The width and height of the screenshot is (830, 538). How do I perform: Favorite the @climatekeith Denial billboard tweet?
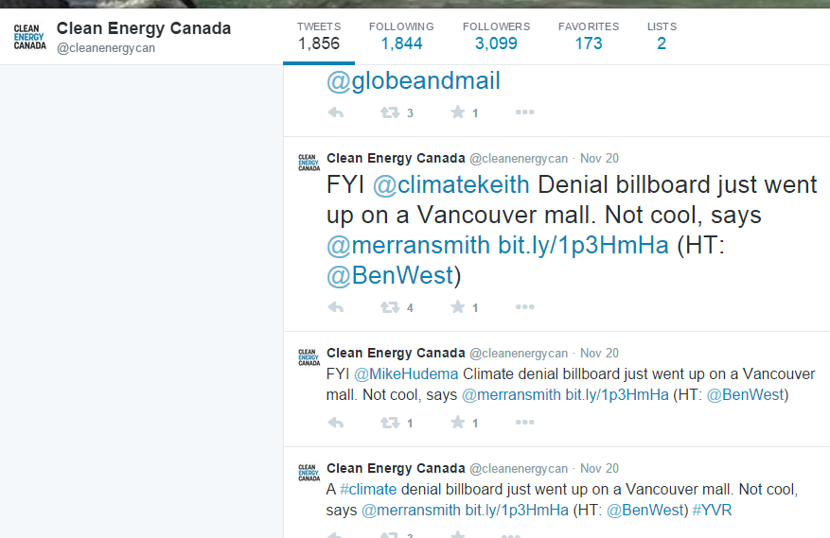click(x=458, y=307)
